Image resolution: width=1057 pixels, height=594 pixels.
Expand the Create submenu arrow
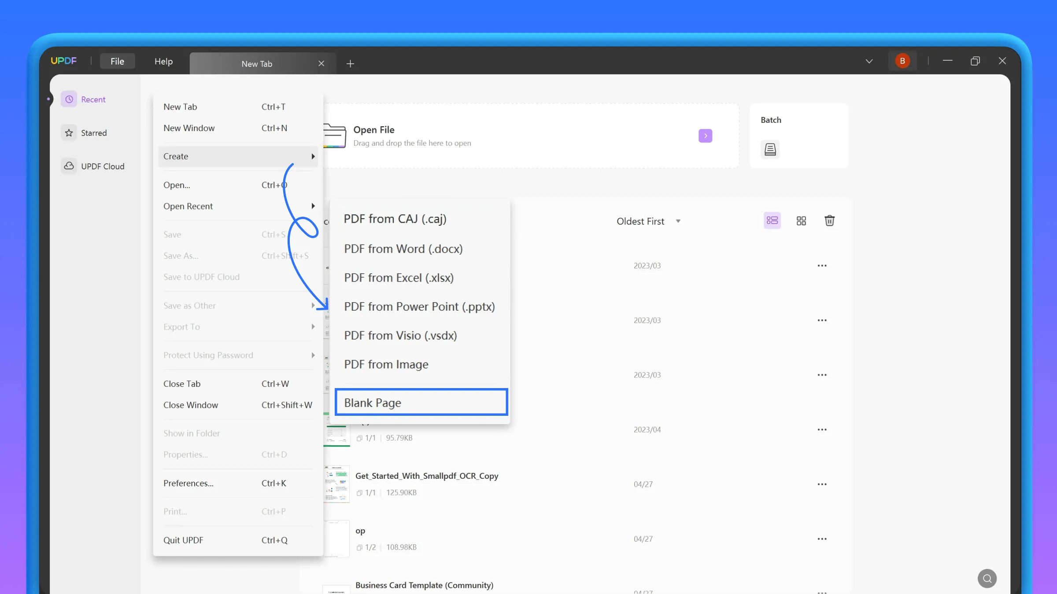point(313,156)
